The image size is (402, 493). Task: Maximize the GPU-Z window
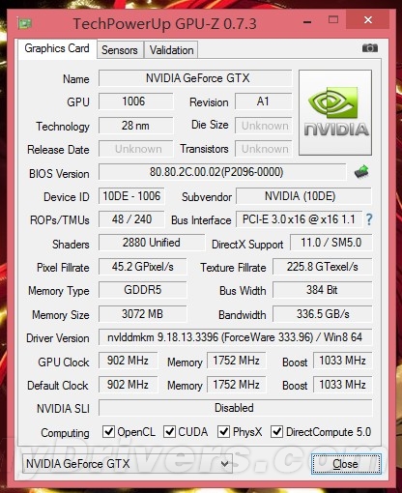[333, 20]
